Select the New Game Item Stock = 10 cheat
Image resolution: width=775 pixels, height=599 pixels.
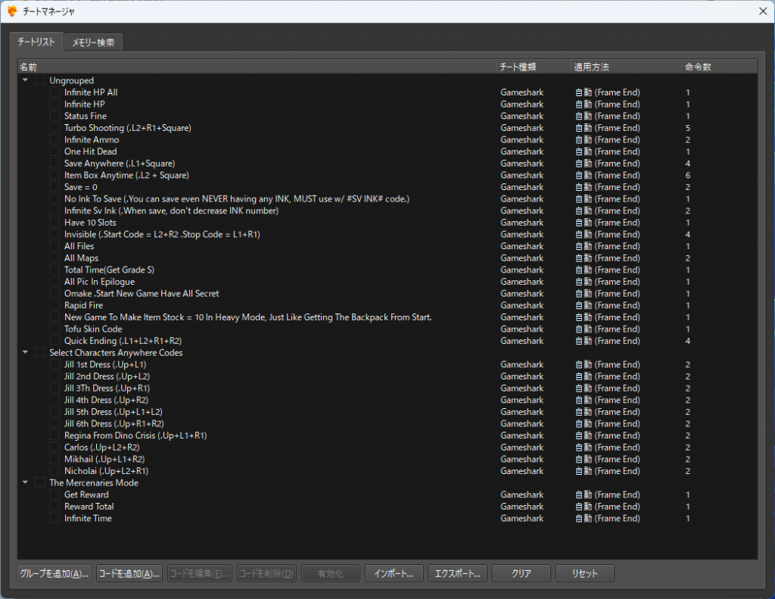[x=387, y=317]
